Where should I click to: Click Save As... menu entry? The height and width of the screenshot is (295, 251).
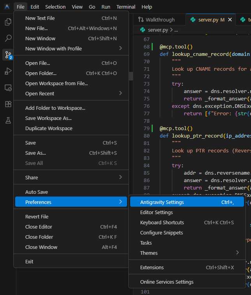tap(35, 153)
